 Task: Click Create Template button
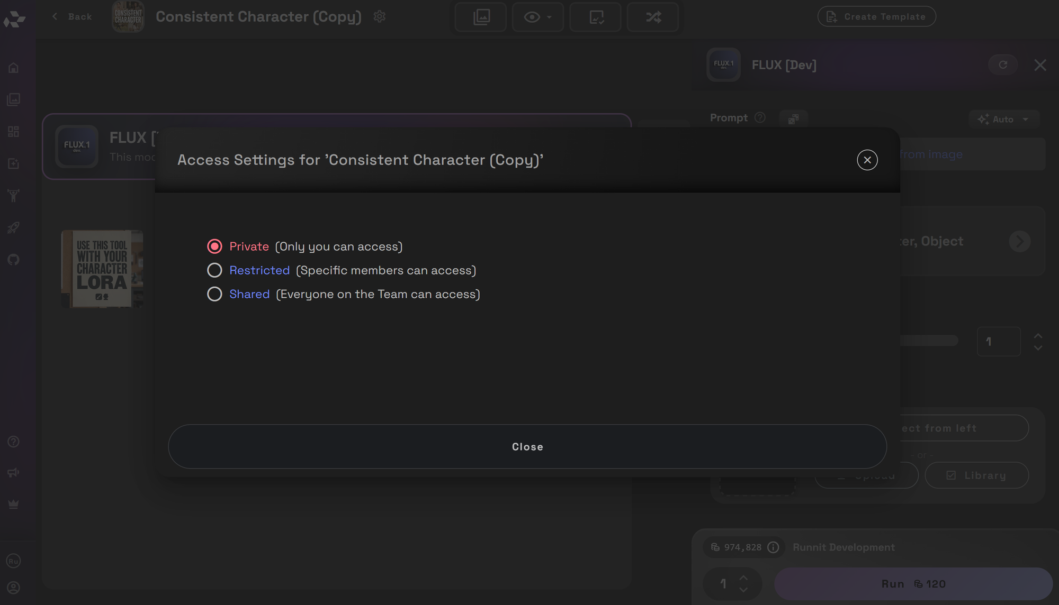click(876, 16)
